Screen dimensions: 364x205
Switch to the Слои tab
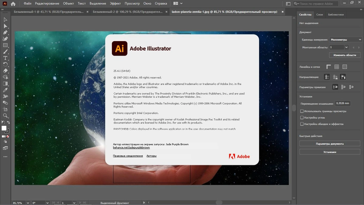(x=319, y=15)
